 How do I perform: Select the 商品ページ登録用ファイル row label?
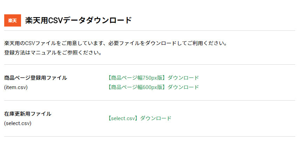click(35, 78)
